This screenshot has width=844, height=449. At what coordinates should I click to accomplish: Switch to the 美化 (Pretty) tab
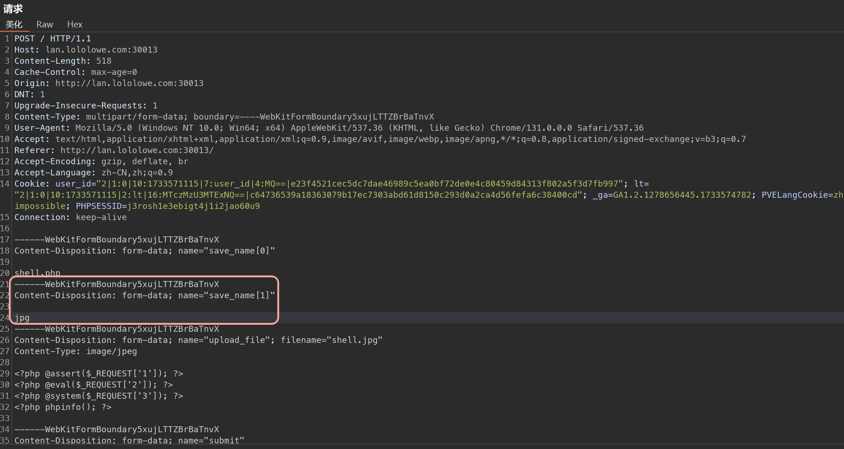pyautogui.click(x=14, y=24)
